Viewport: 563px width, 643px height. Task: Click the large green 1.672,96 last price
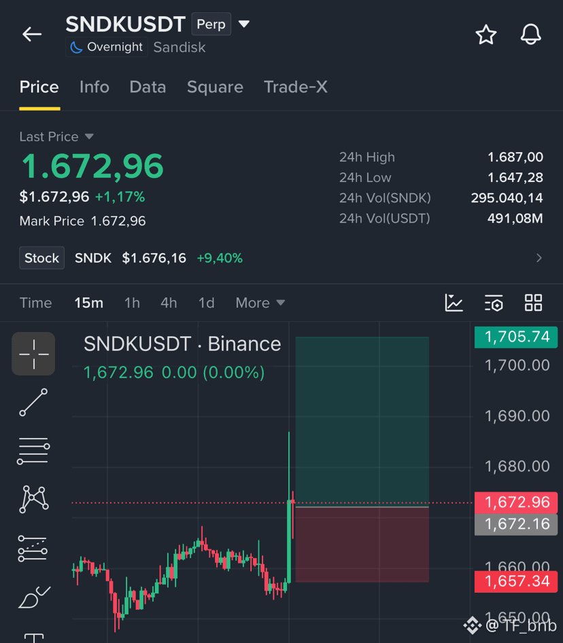pos(92,166)
